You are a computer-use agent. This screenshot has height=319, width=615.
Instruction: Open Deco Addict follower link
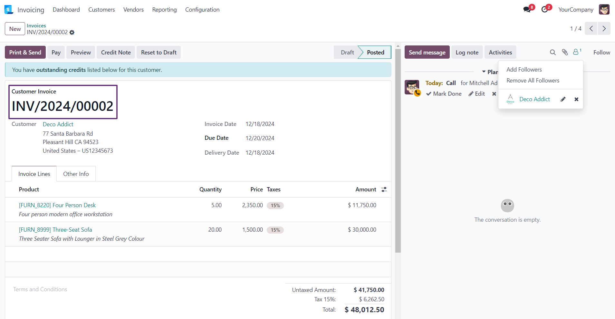534,99
